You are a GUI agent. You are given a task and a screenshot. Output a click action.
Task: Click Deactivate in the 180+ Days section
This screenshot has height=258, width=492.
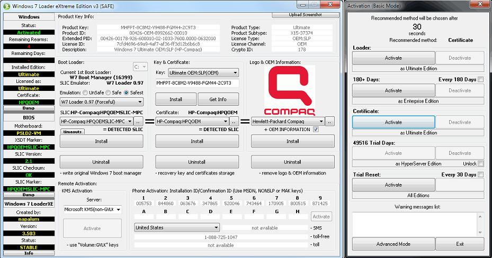[460, 90]
